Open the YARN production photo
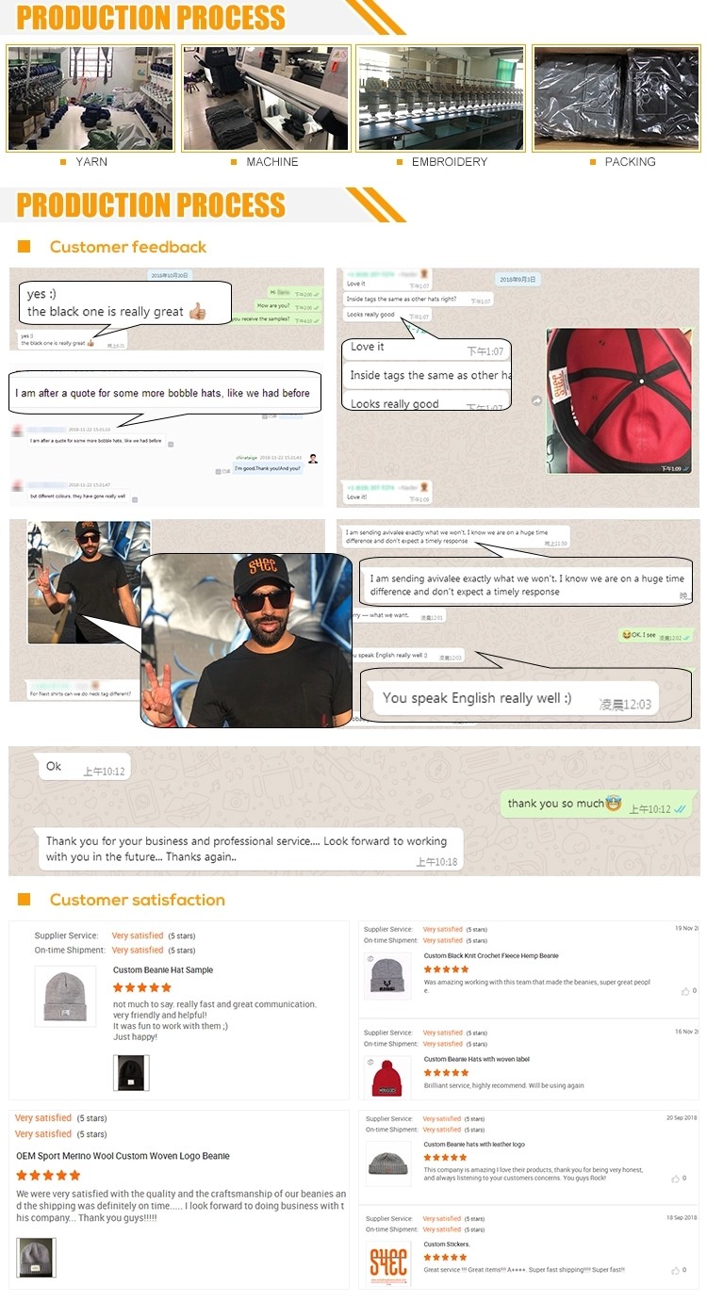The height and width of the screenshot is (1302, 707). [90, 98]
